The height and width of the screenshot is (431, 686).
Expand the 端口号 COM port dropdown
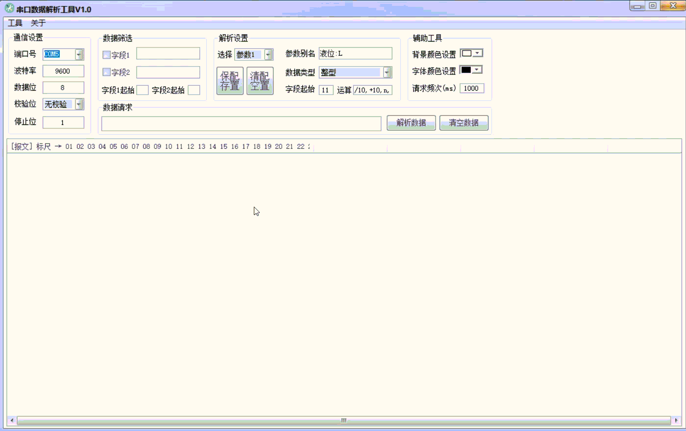[x=79, y=54]
